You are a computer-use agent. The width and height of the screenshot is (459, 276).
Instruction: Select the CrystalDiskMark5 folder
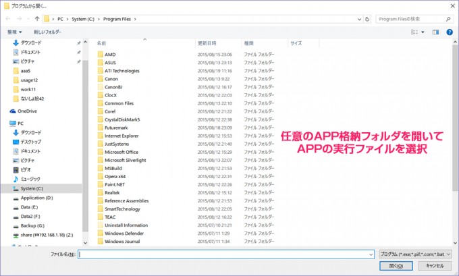coord(122,119)
